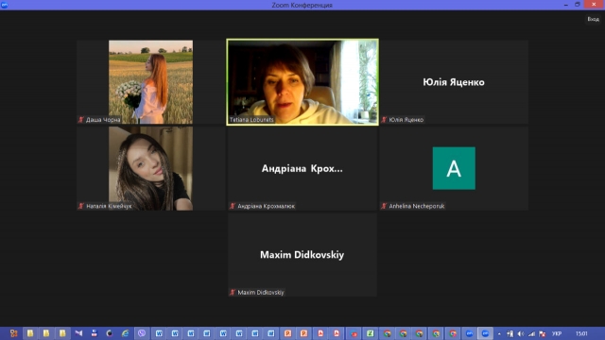The image size is (605, 340).
Task: Click the muted mic icon for Юлія Яценко
Action: pyautogui.click(x=384, y=120)
